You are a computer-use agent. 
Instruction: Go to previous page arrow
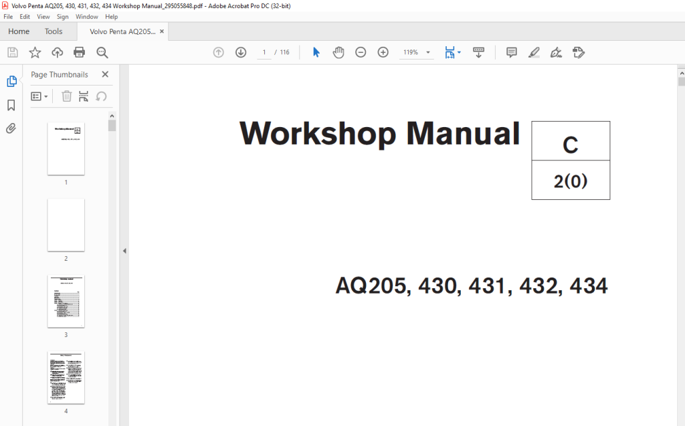click(219, 52)
